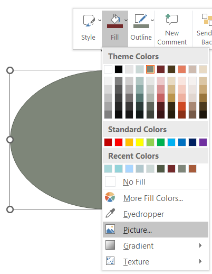Expand the Fill dropdown arrow
Viewport: 212px width, 274px height.
[x=126, y=21]
